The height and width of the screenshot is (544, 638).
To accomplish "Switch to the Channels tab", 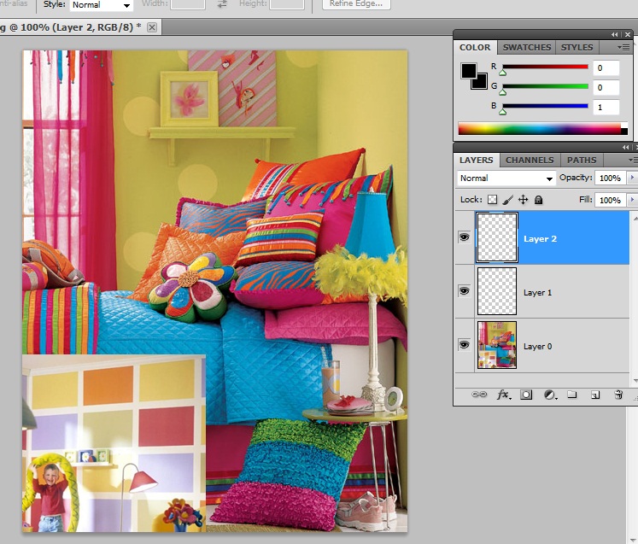I will click(x=530, y=160).
